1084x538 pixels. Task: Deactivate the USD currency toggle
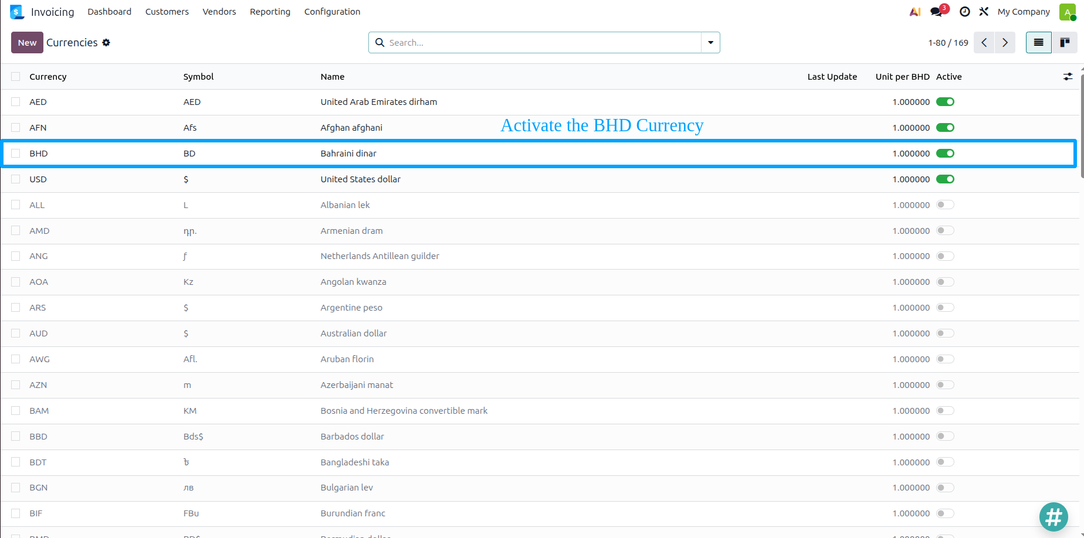[x=945, y=179]
